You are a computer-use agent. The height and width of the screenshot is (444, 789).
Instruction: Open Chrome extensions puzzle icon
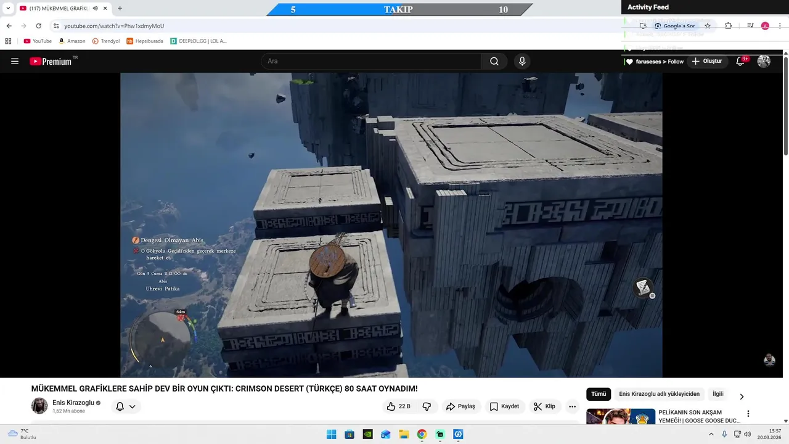click(x=729, y=26)
